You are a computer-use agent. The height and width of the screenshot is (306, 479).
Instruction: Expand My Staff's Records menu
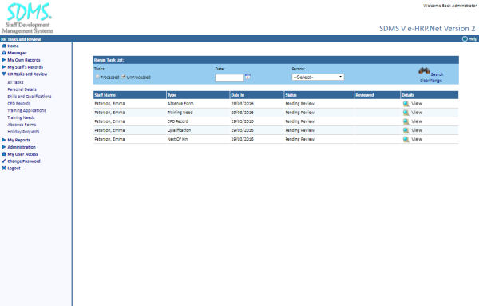[x=4, y=67]
